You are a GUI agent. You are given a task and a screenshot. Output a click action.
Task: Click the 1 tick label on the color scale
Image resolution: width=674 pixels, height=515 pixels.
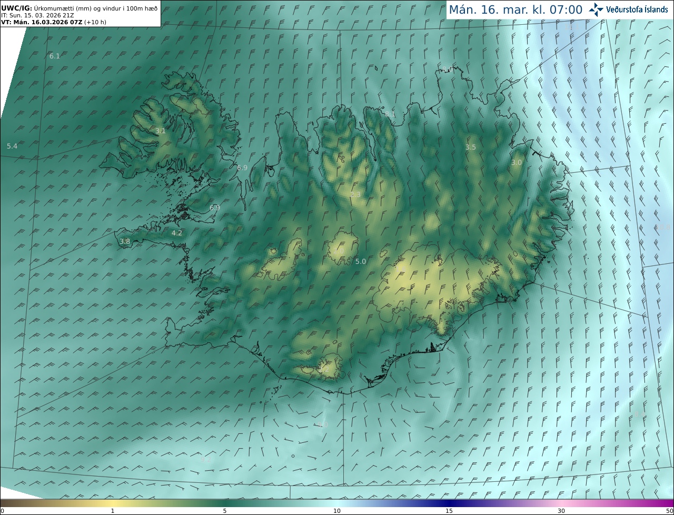112,511
